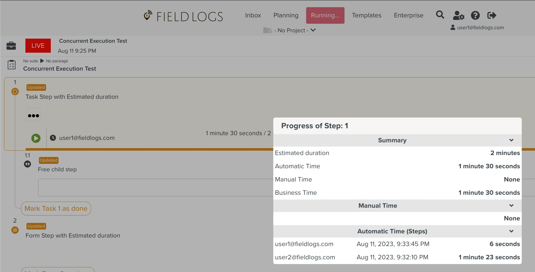The image size is (535, 272).
Task: Collapse the Automatic Time (Steps) section
Action: pos(511,231)
